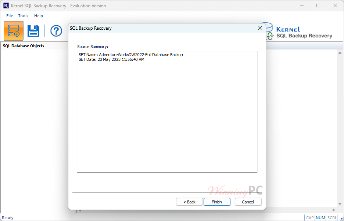Viewport: 344px width, 221px height.
Task: Toggle the NUM indicator in the status bar
Action: tap(320, 218)
